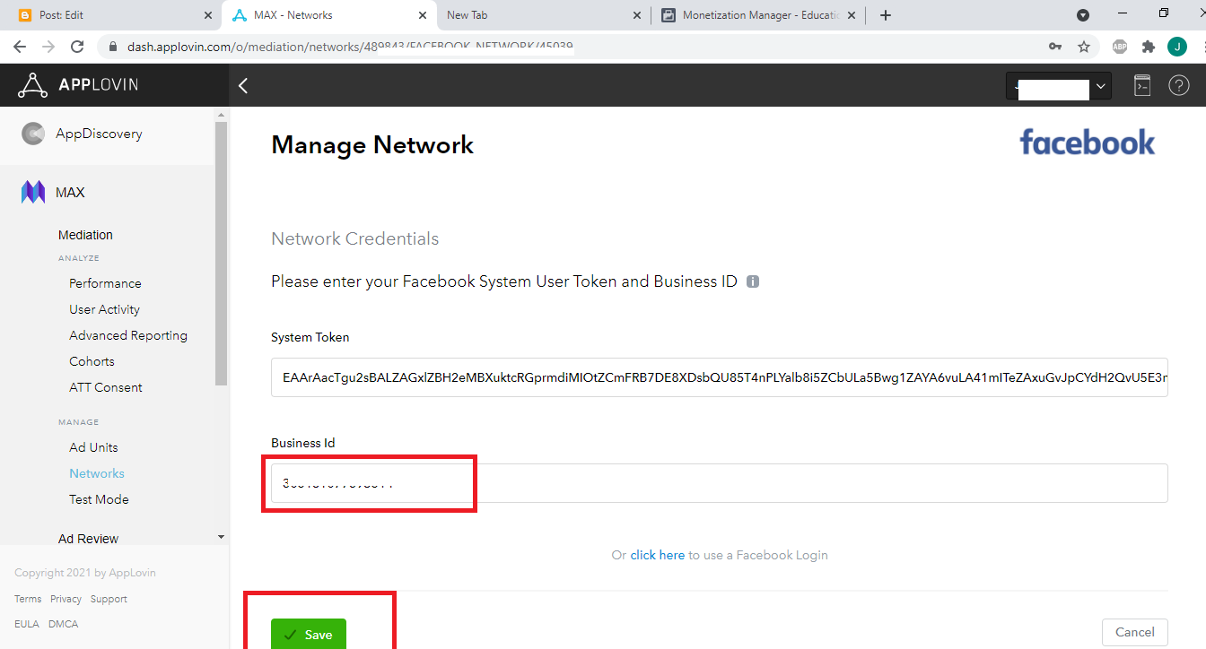1206x649 pixels.
Task: Open Performance report
Action: [x=105, y=283]
